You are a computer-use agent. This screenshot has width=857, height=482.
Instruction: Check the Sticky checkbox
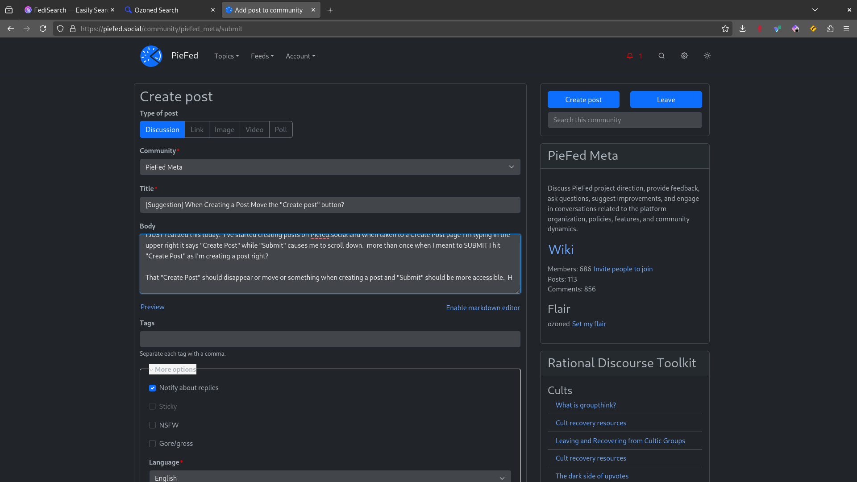coord(153,407)
